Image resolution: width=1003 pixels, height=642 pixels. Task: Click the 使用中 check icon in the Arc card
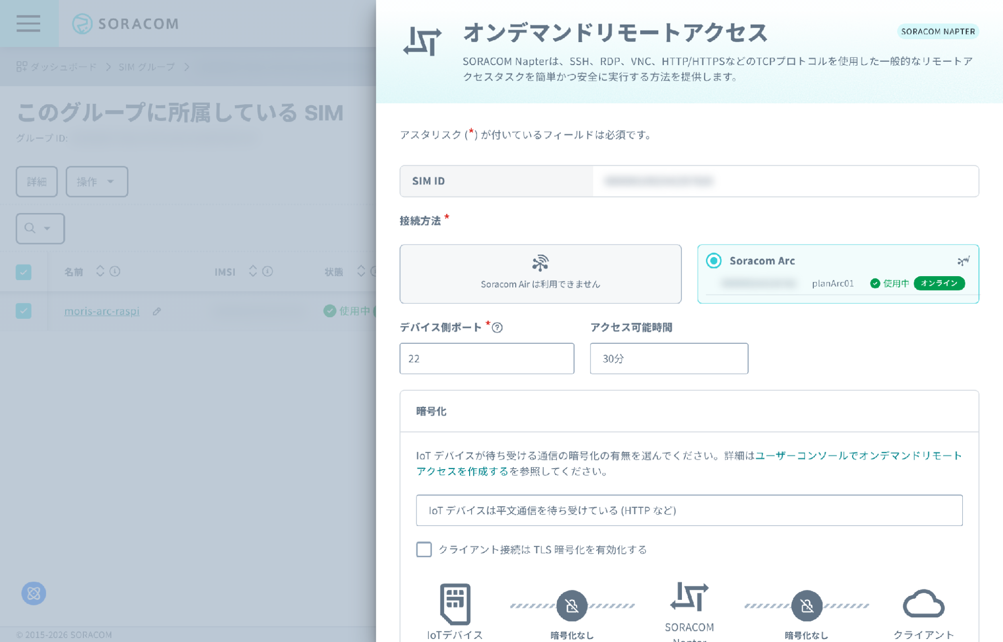click(875, 283)
